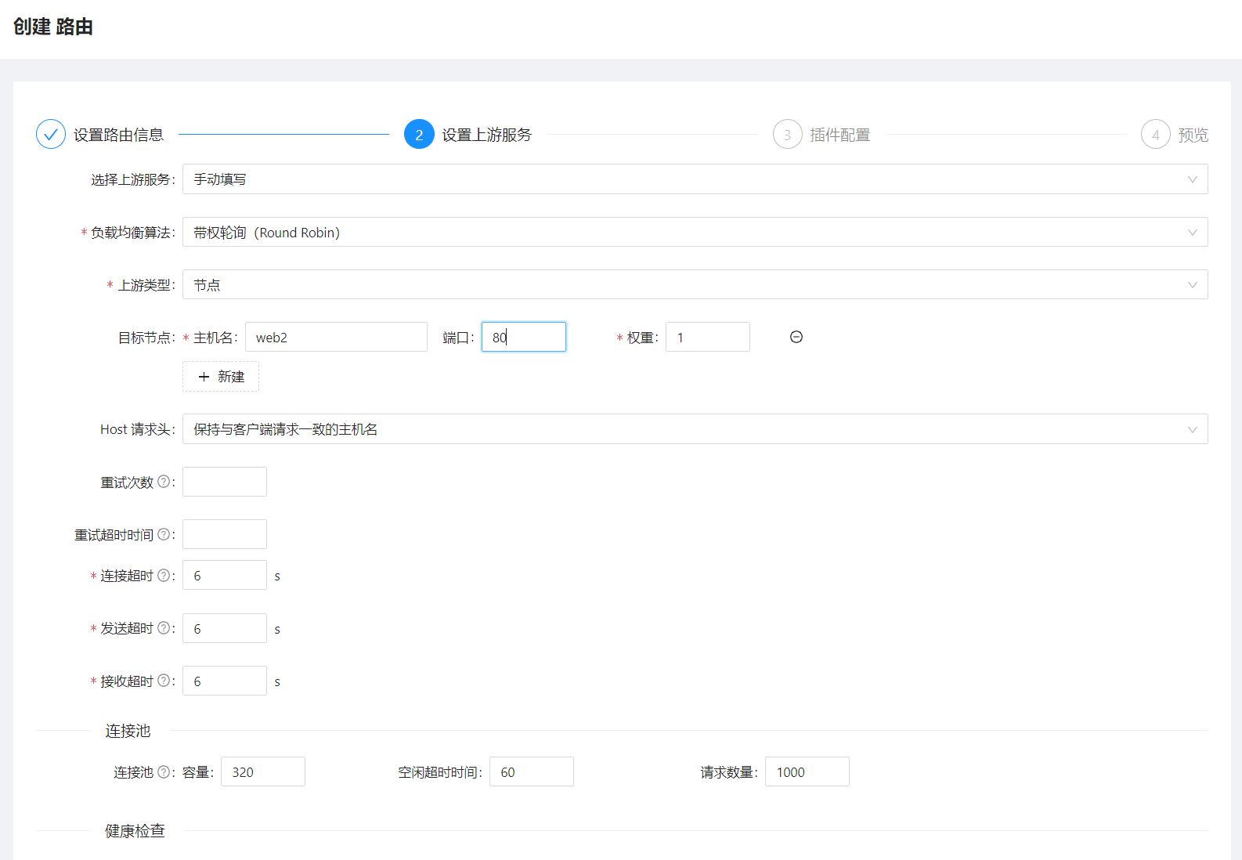Click the 预览 step label
This screenshot has width=1242, height=860.
click(1193, 135)
